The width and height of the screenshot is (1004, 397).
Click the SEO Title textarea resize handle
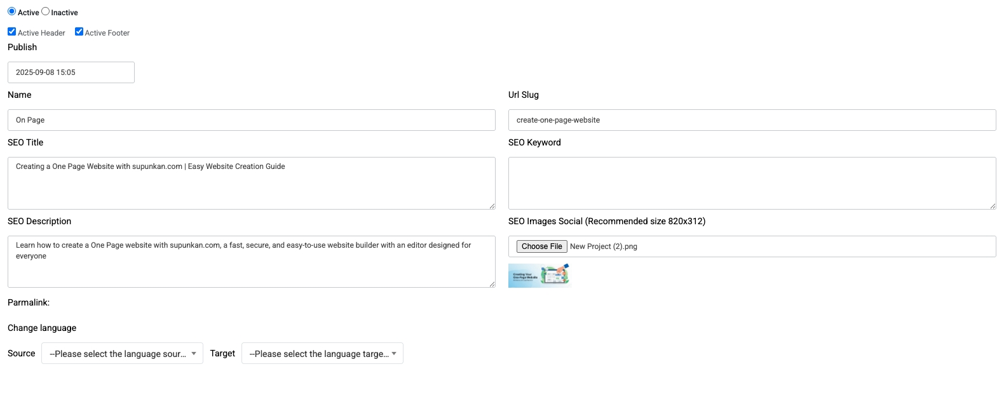coord(492,206)
